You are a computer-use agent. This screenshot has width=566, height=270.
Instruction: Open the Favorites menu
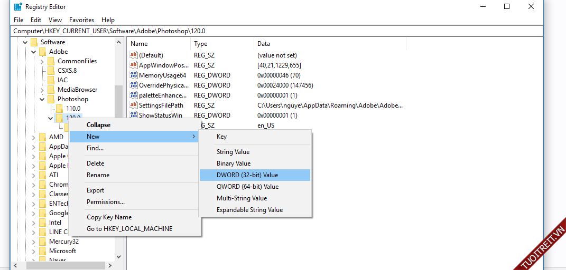click(81, 20)
